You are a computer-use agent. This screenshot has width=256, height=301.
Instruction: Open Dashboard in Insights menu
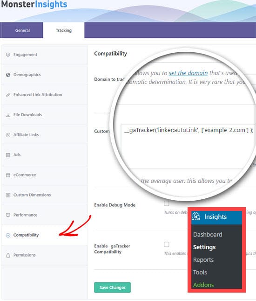pos(208,235)
